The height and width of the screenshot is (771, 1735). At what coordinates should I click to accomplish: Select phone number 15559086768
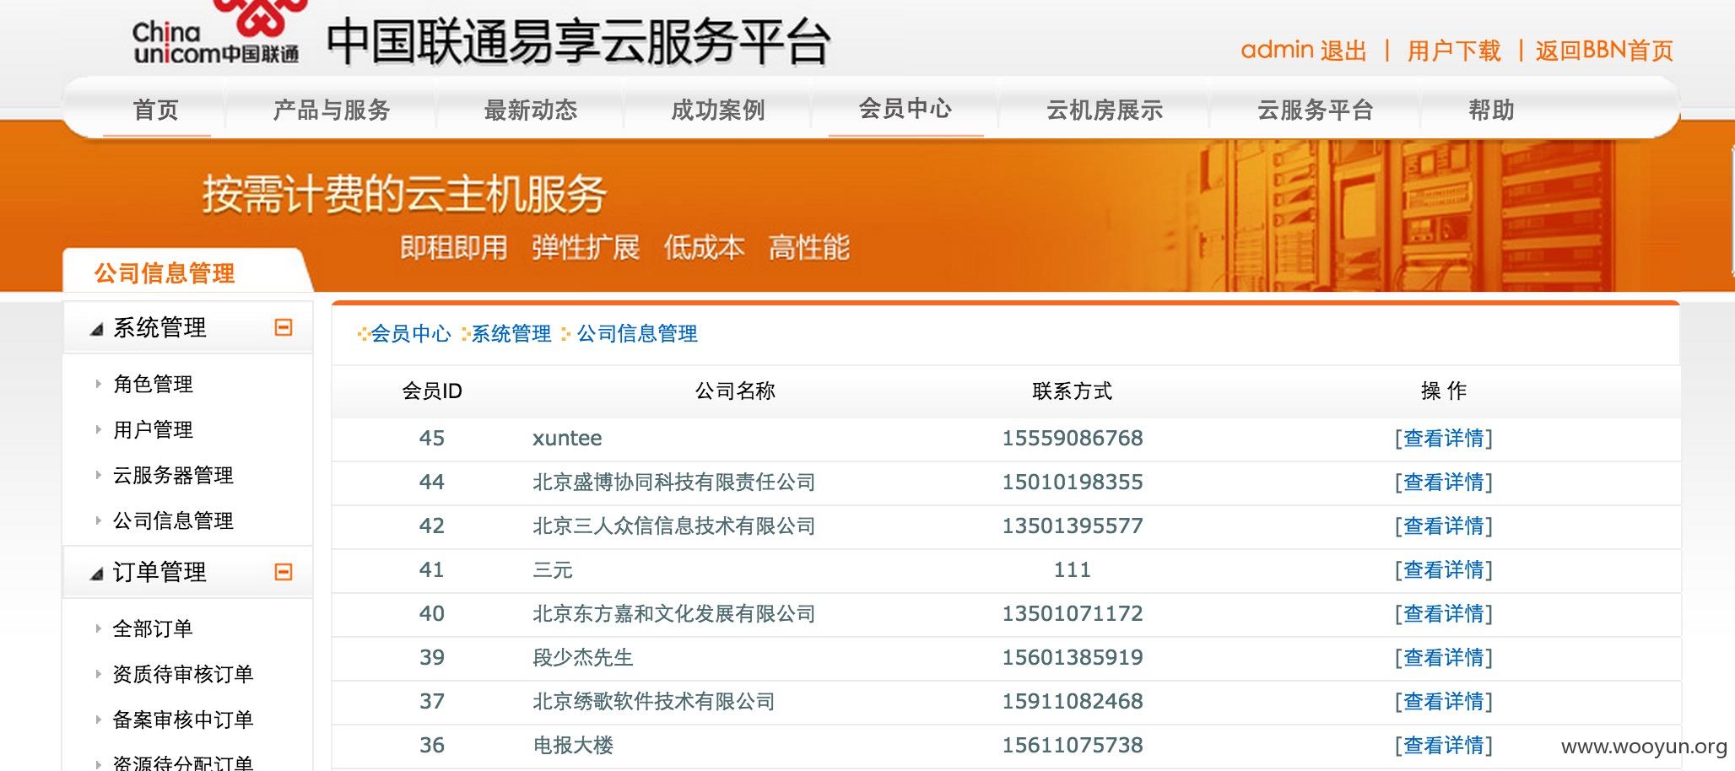coord(1073,439)
